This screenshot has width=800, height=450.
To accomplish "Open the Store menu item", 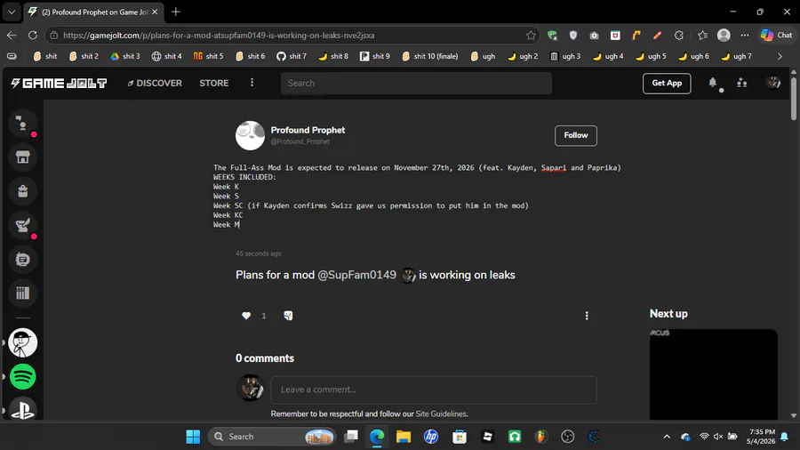I will pyautogui.click(x=213, y=84).
